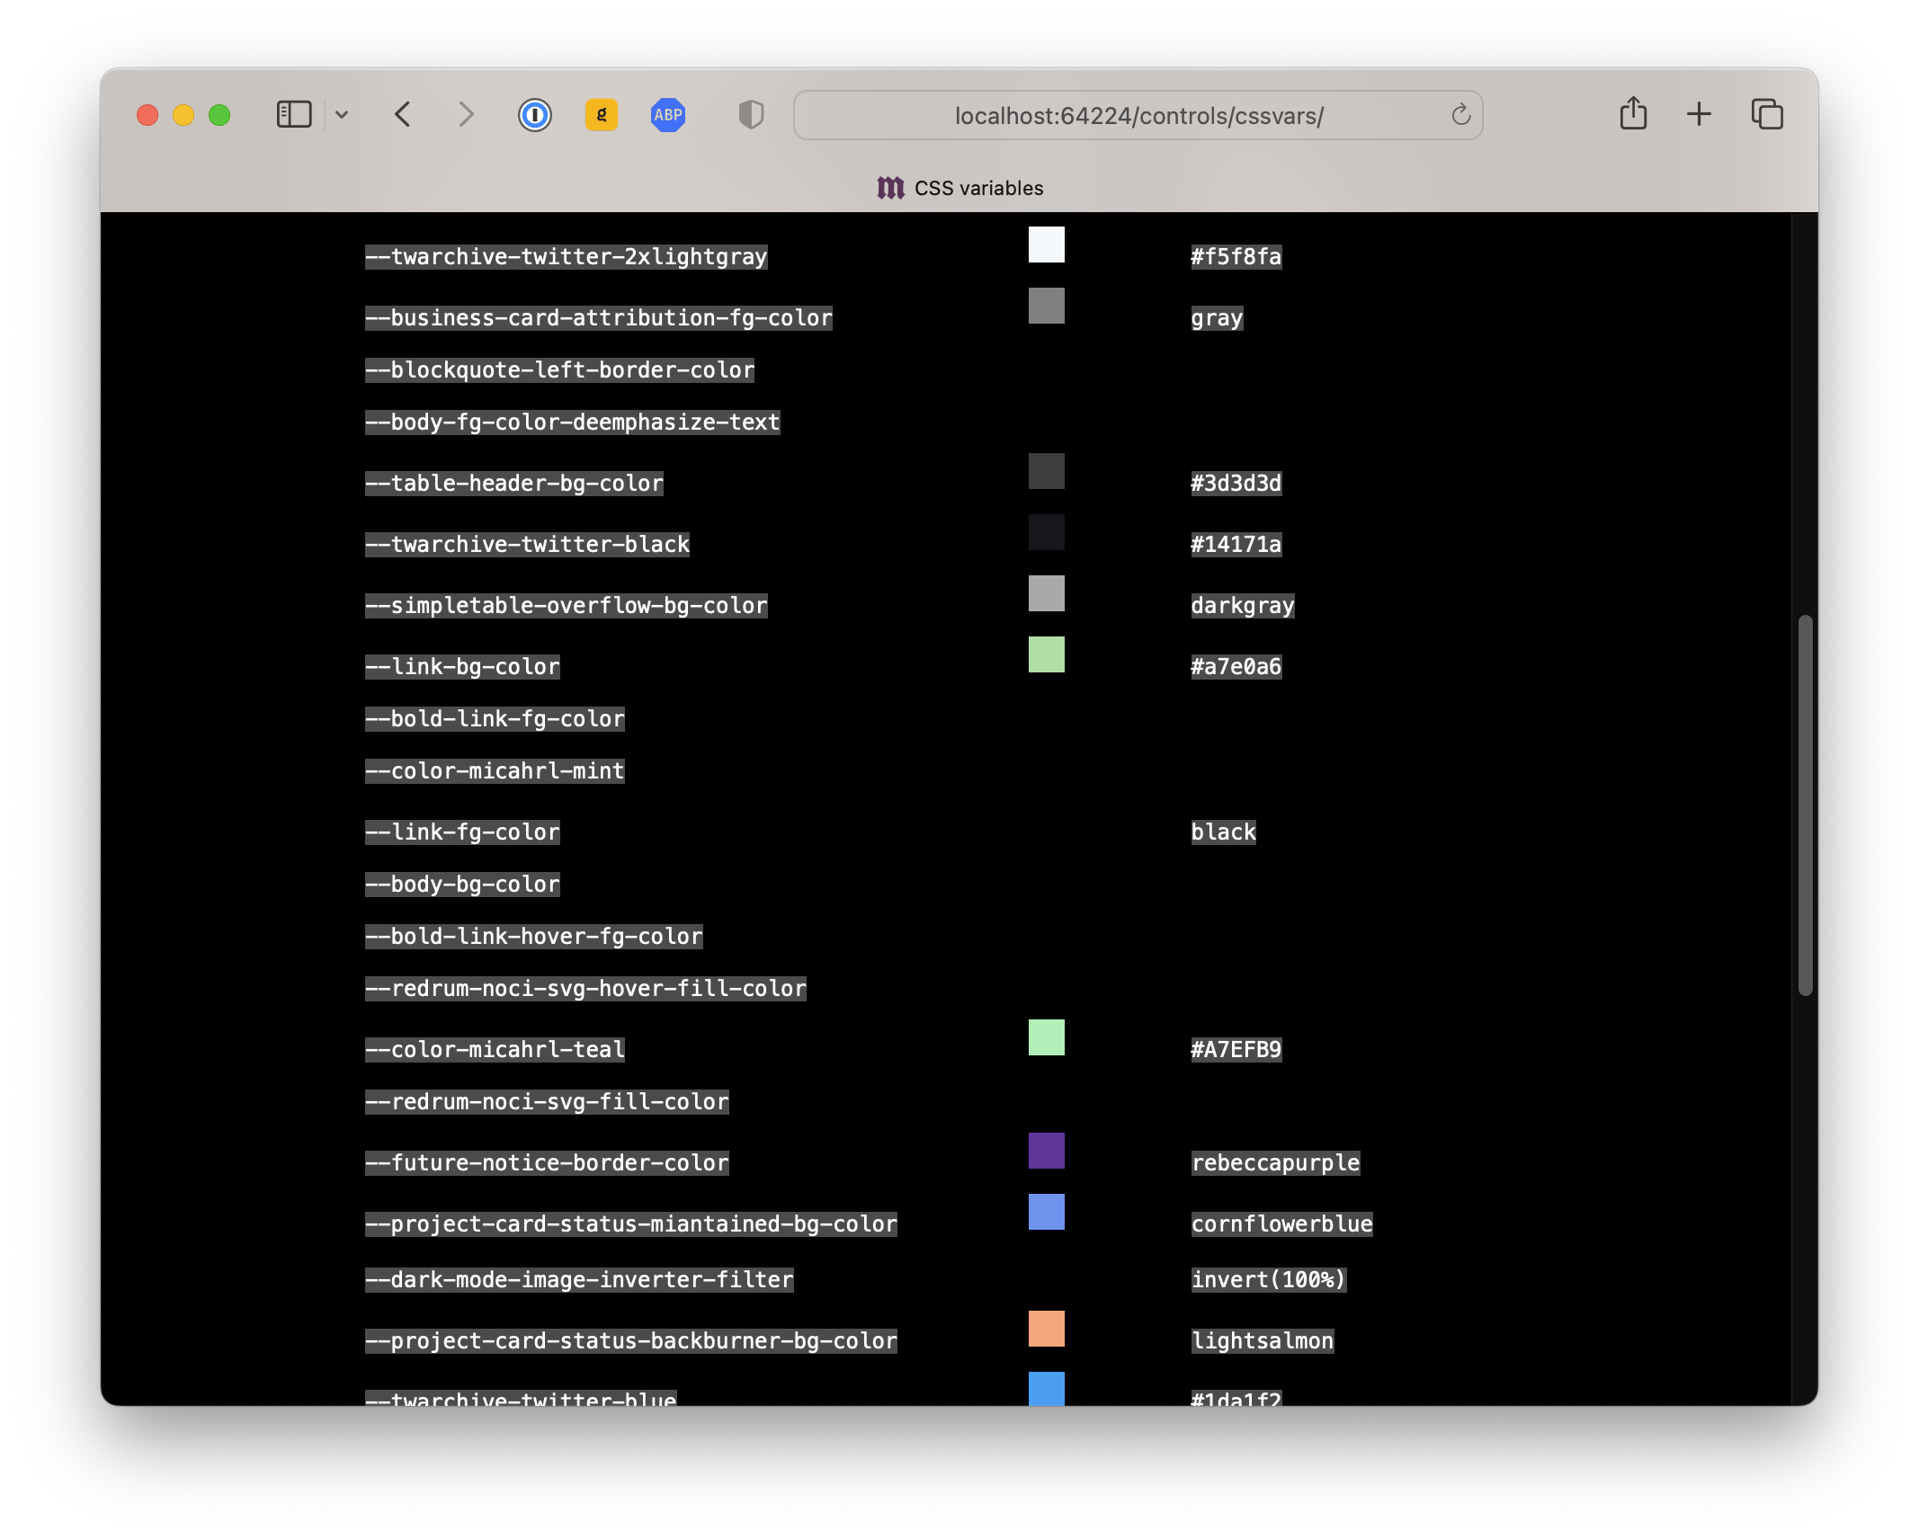The height and width of the screenshot is (1539, 1919).
Task: Select the --link-bg-color variable name
Action: pyautogui.click(x=462, y=666)
